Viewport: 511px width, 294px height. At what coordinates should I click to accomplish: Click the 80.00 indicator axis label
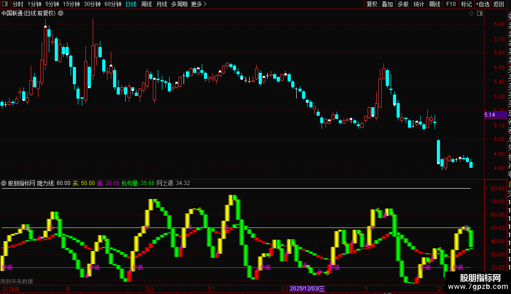[497, 189]
